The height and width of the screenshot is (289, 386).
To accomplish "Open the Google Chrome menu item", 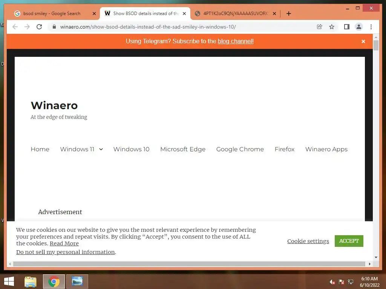I will click(240, 149).
